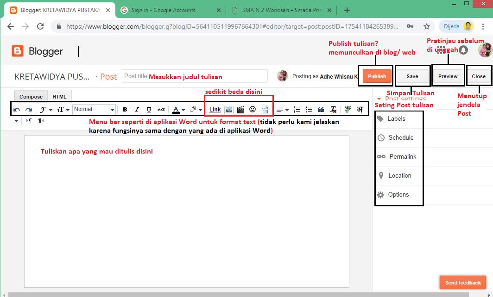Add an emoticon to the post
Image resolution: width=493 pixels, height=297 pixels.
(253, 109)
